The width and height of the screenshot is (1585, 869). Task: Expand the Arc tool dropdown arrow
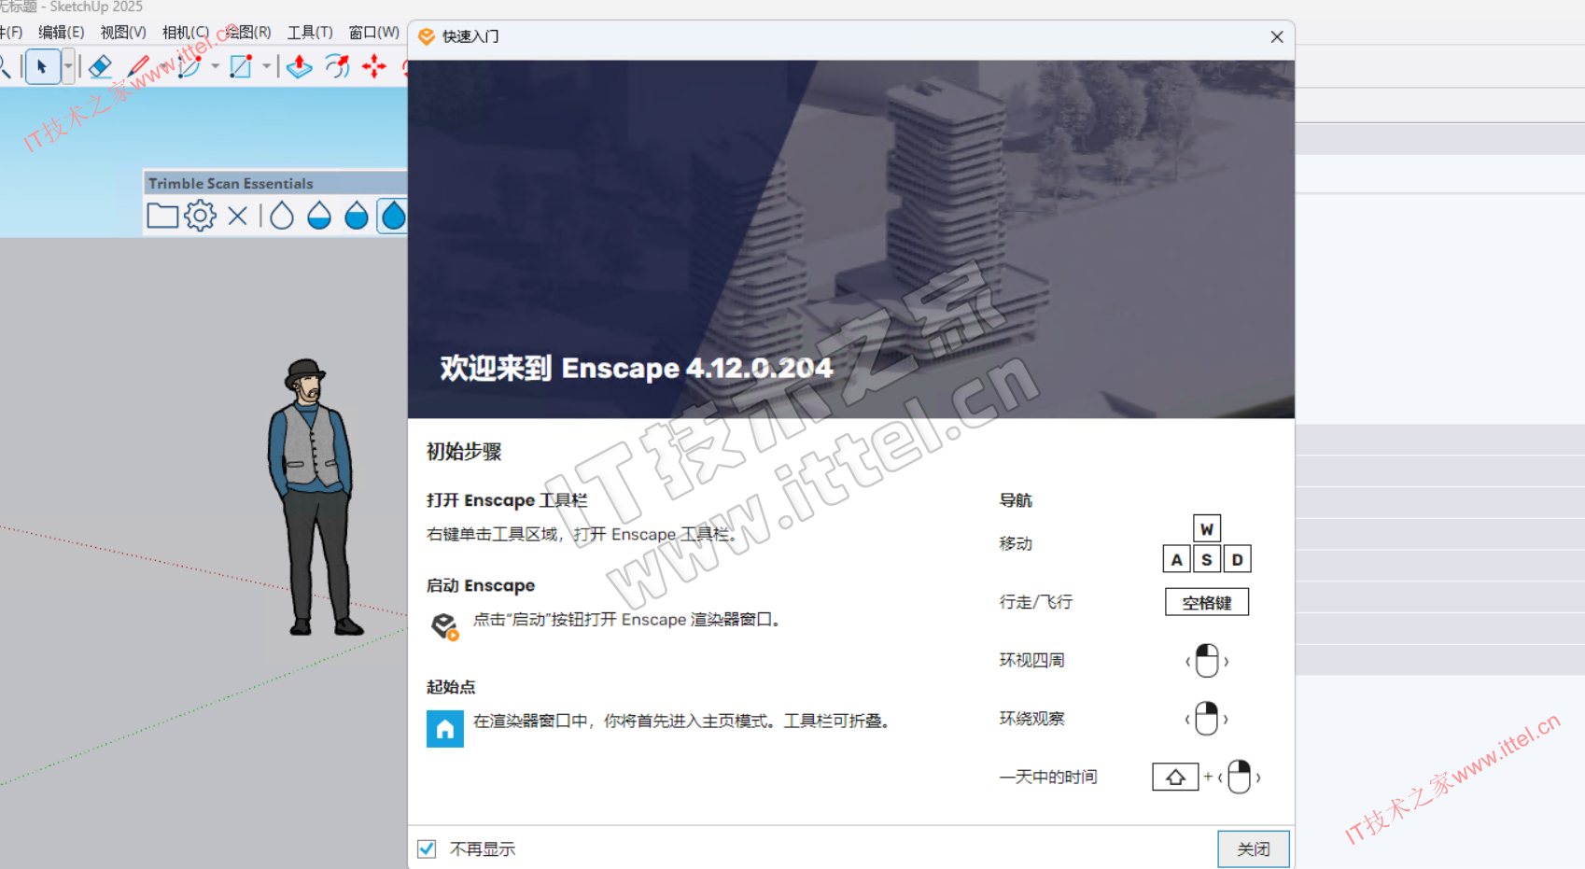click(216, 66)
